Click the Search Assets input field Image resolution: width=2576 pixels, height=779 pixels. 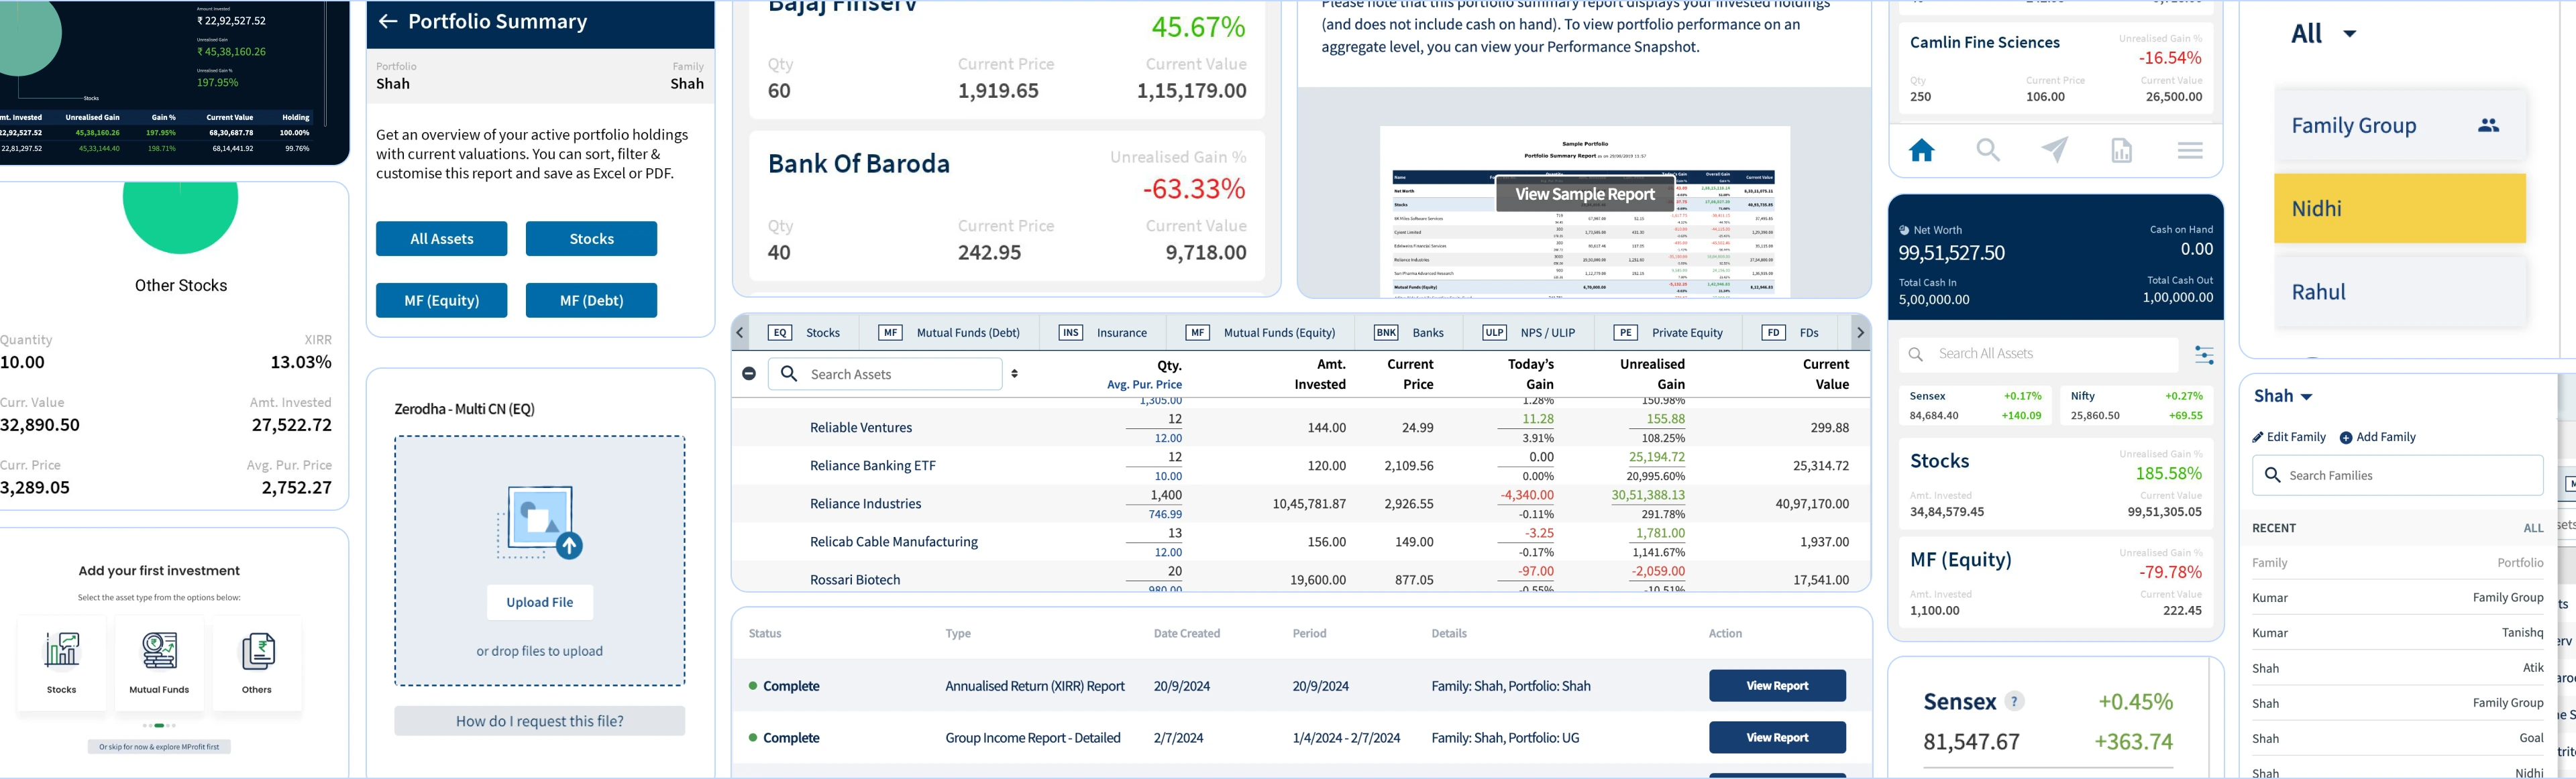(885, 373)
